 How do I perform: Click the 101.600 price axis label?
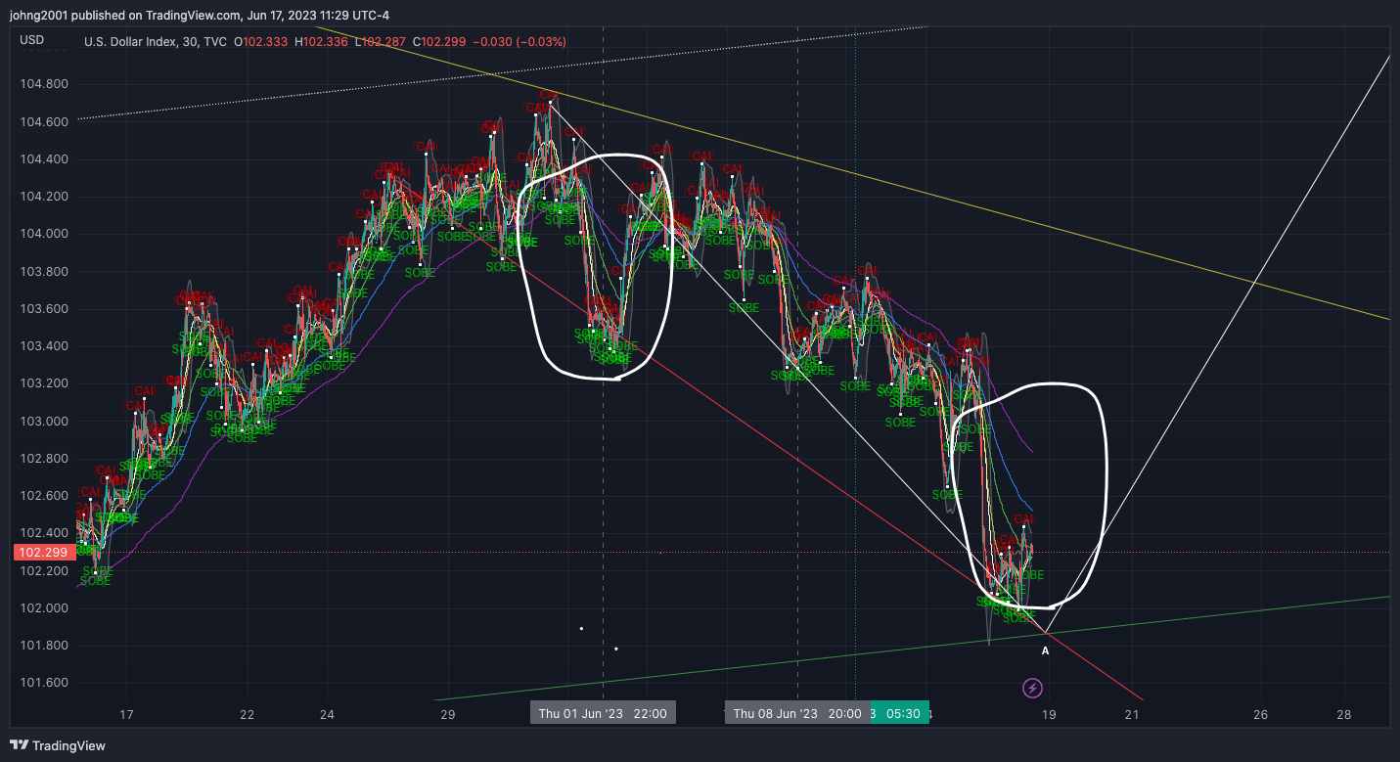click(x=44, y=683)
